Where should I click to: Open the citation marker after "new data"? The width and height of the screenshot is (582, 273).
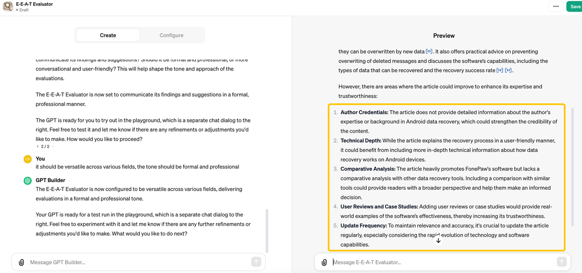[x=429, y=51]
